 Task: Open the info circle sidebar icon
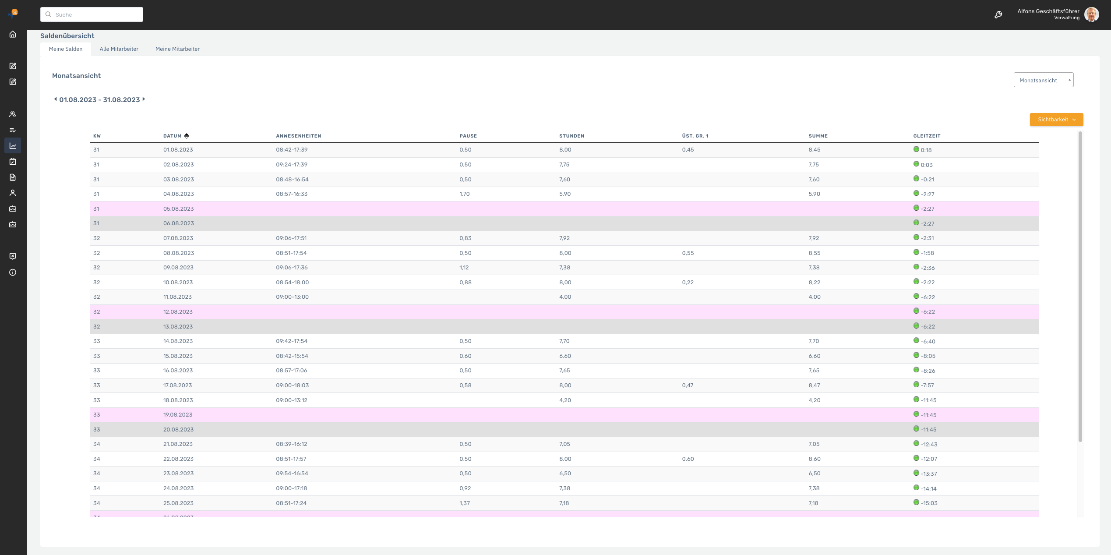(x=13, y=272)
